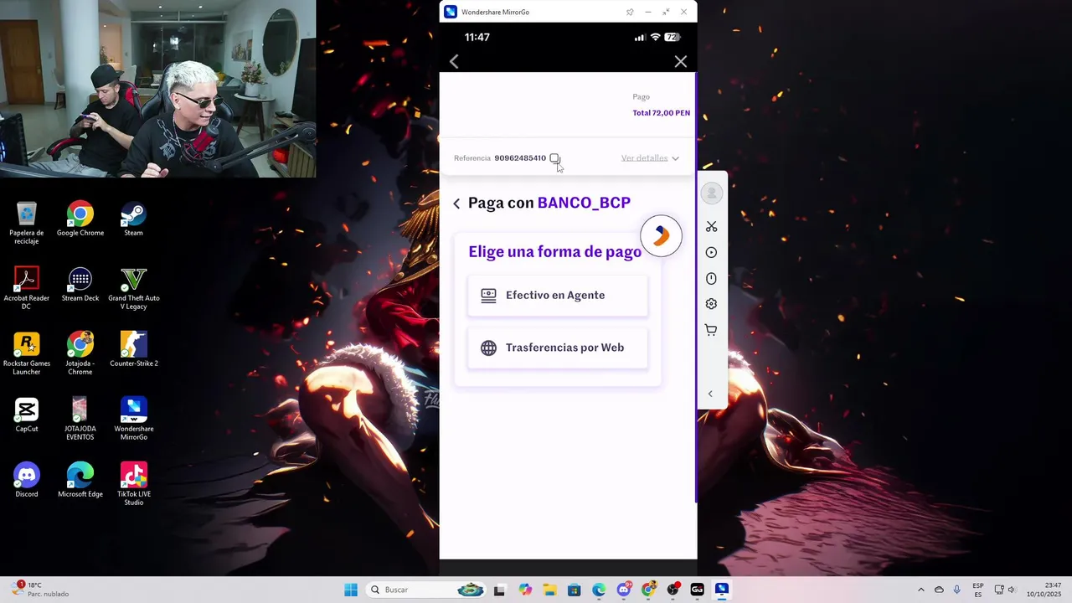Open Microsoft Edge desktop shortcut
Viewport: 1072px width, 603px height.
(80, 481)
